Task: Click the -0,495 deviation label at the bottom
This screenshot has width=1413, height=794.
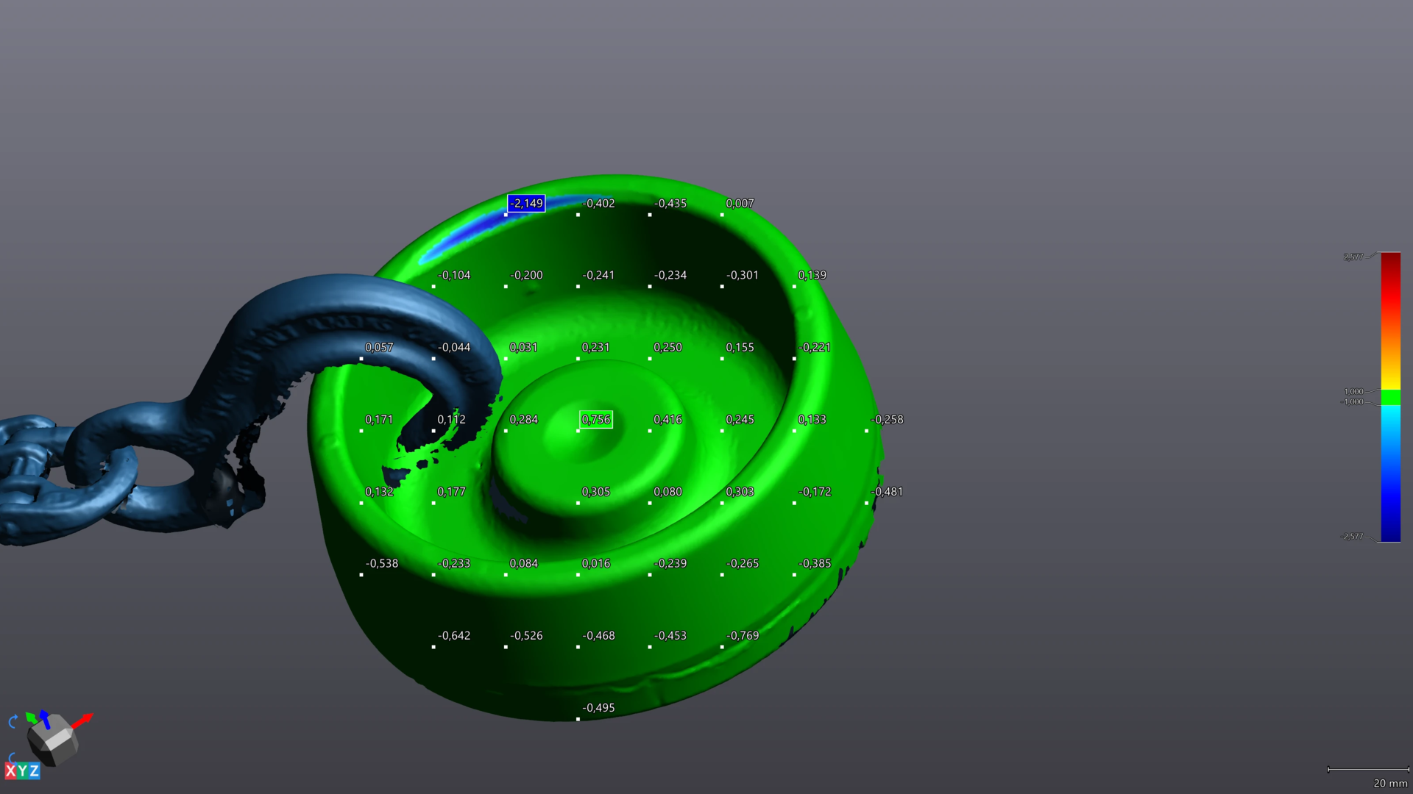Action: click(598, 708)
